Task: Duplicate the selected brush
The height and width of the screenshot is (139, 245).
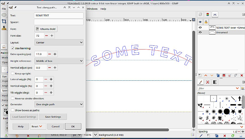Action: coord(217,136)
